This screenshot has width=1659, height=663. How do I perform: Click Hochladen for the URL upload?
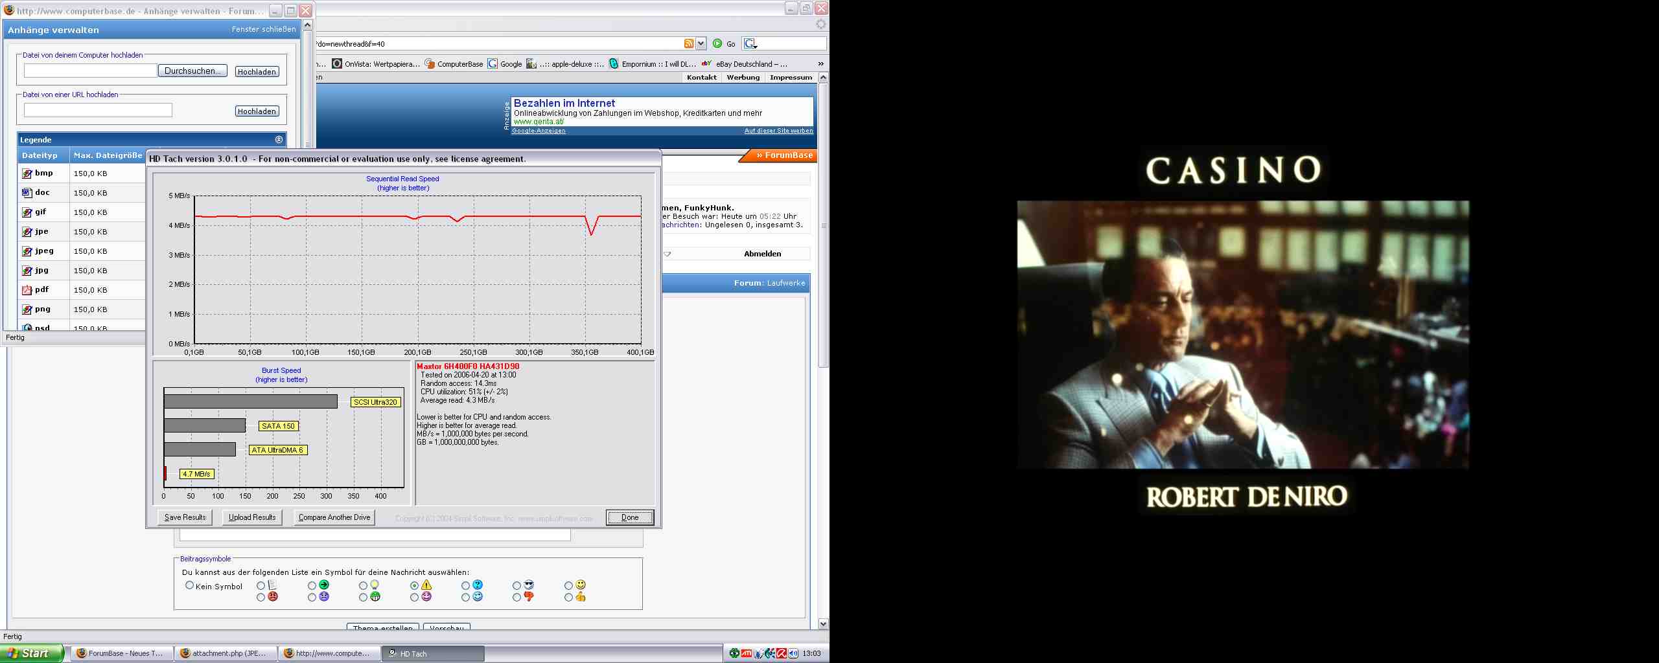coord(257,111)
